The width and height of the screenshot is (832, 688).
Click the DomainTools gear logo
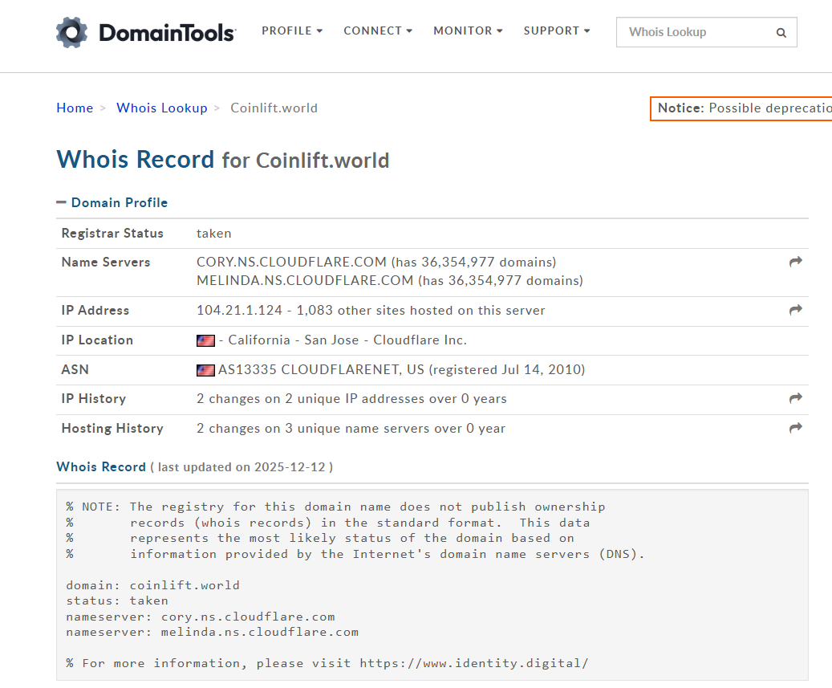coord(71,32)
